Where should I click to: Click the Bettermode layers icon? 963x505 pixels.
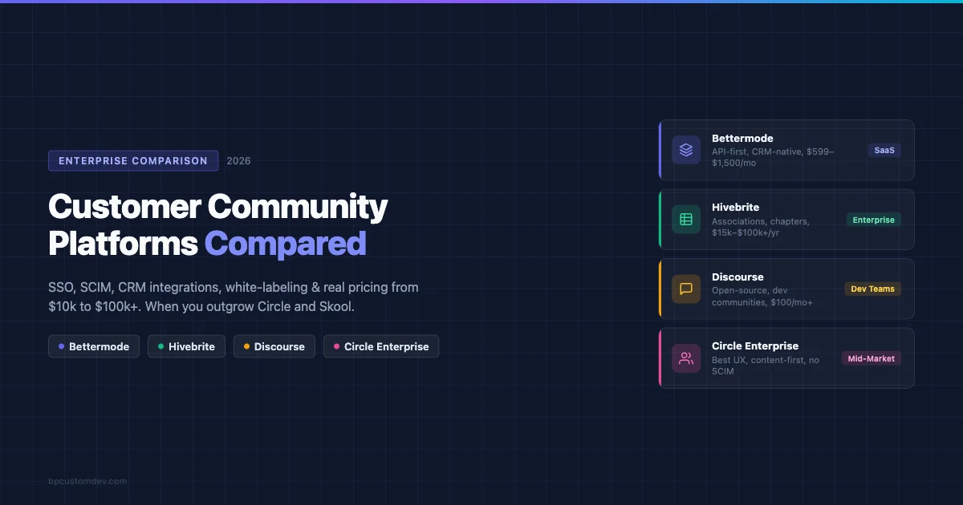pos(686,150)
